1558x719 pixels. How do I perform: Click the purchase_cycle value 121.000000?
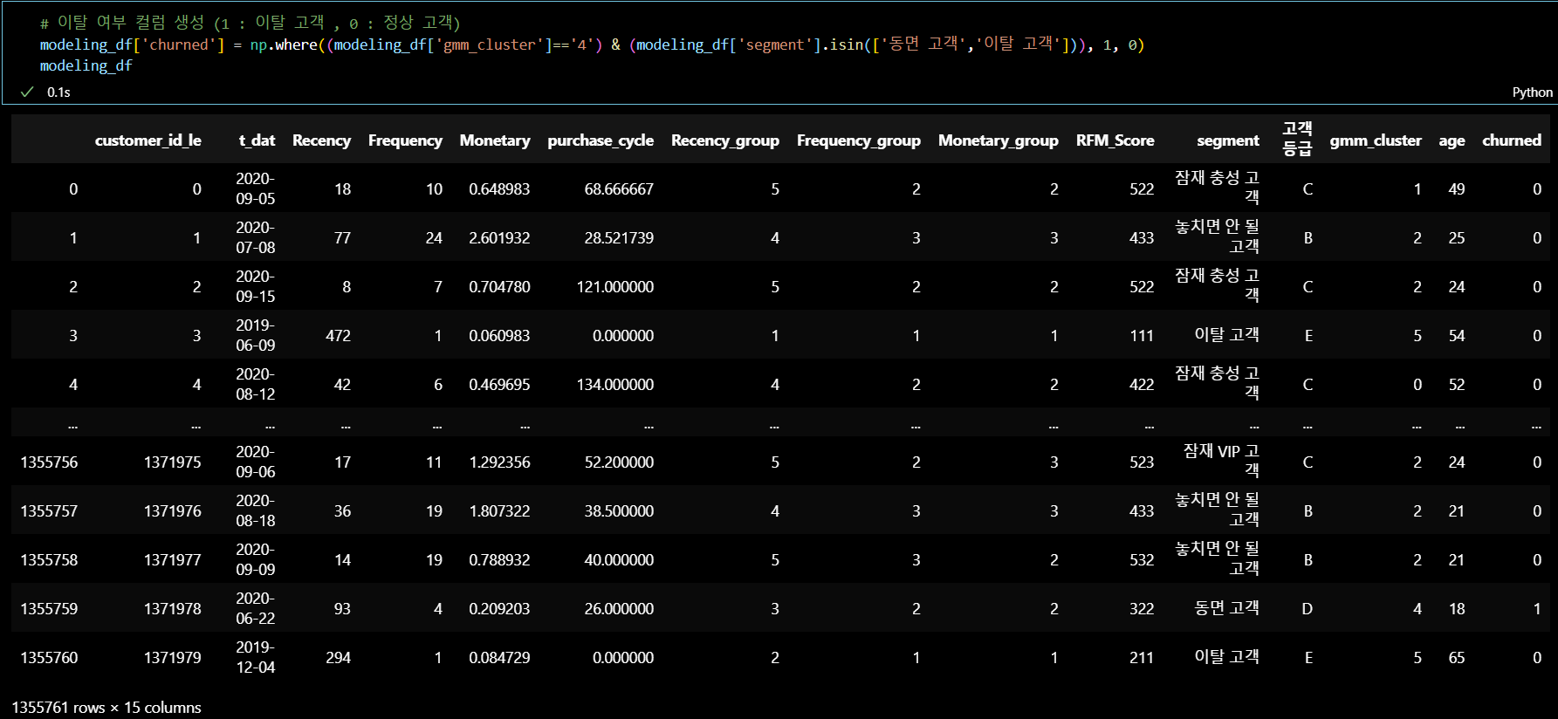coord(614,287)
